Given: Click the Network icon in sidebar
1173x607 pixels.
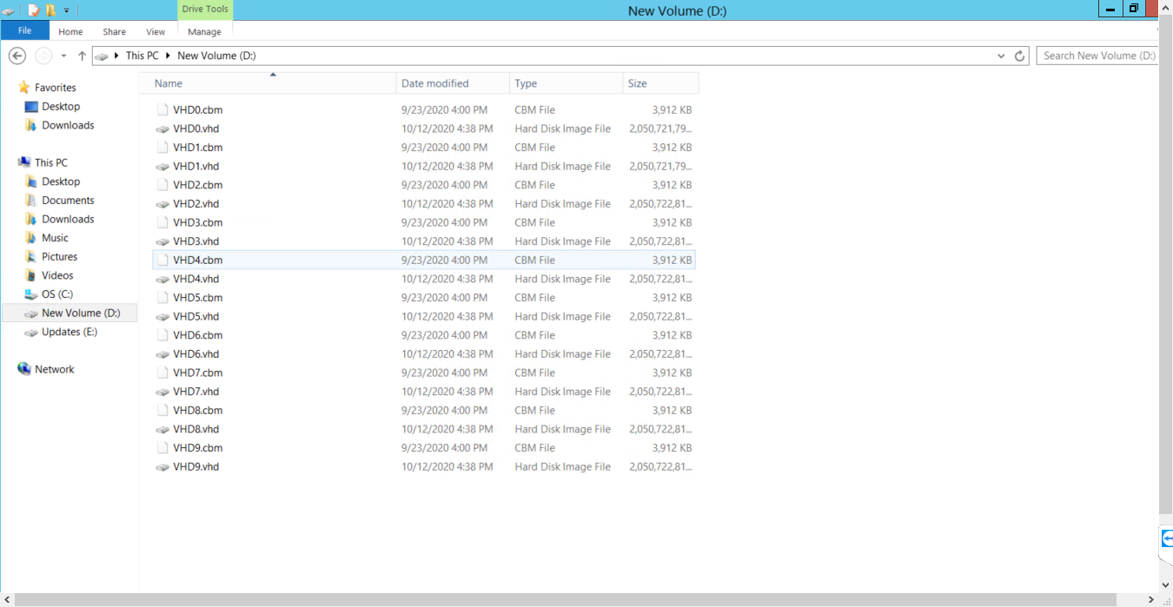Looking at the screenshot, I should coord(24,369).
